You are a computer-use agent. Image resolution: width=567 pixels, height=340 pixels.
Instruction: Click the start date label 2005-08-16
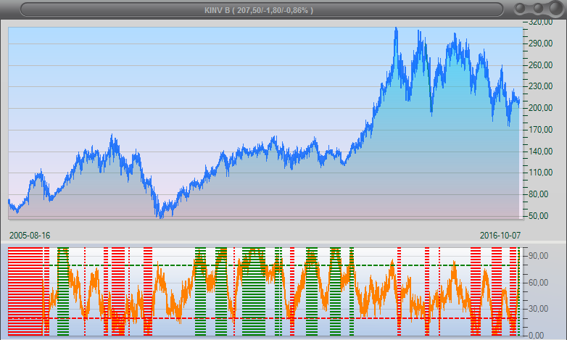coord(30,236)
